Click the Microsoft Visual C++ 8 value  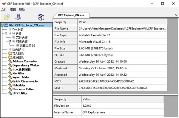point(95,42)
